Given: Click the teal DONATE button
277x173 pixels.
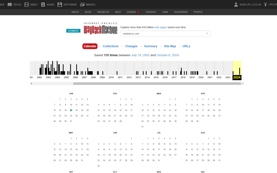Looking at the screenshot, I should (x=73, y=31).
